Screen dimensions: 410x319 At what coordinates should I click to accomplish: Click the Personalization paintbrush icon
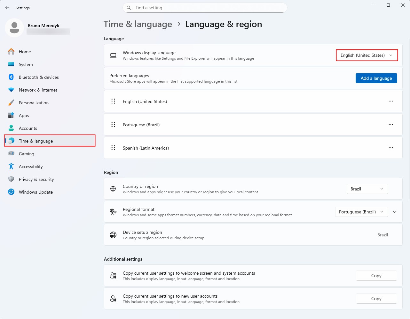11,103
